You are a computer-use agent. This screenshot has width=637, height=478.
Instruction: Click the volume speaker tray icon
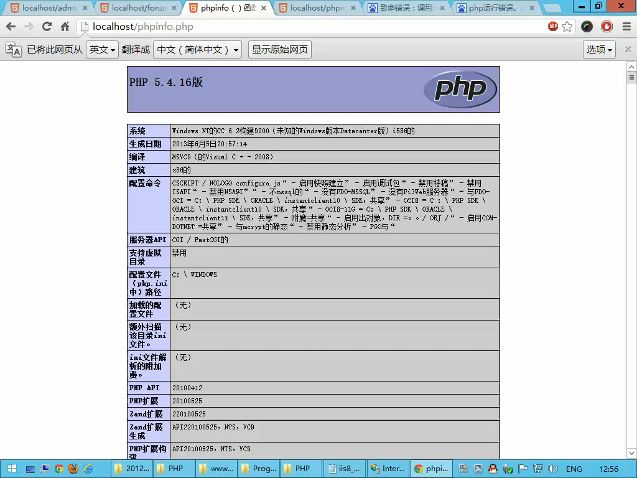[x=552, y=469]
